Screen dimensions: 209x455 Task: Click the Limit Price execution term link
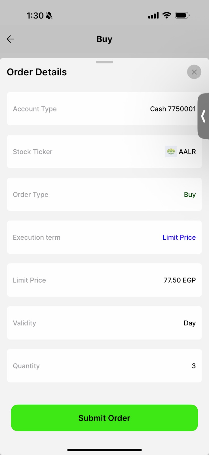(179, 237)
